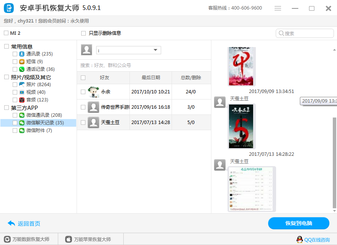Open the red poster image thumbnail
Image resolution: width=337 pixels, height=245 pixels.
(x=241, y=66)
